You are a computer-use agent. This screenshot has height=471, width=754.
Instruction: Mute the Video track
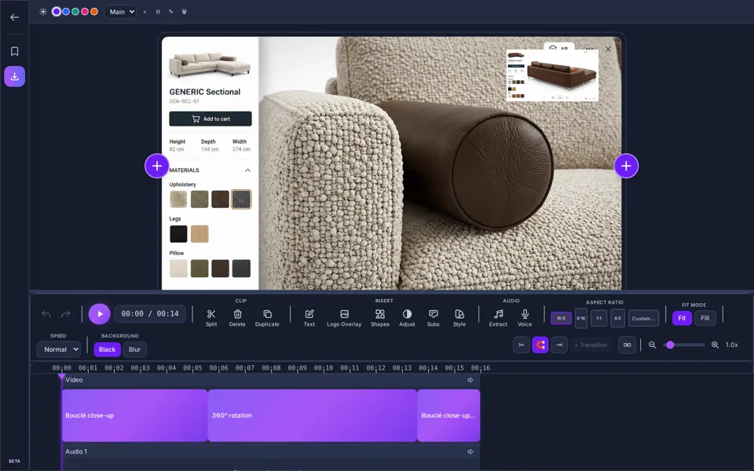coord(470,380)
